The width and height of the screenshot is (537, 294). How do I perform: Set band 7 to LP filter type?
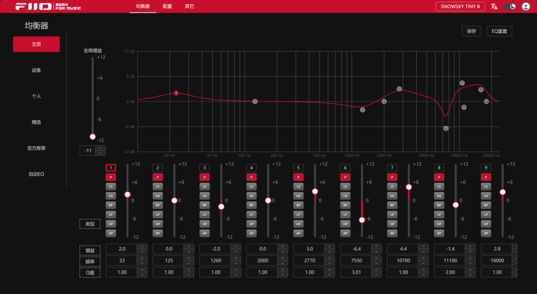click(392, 215)
